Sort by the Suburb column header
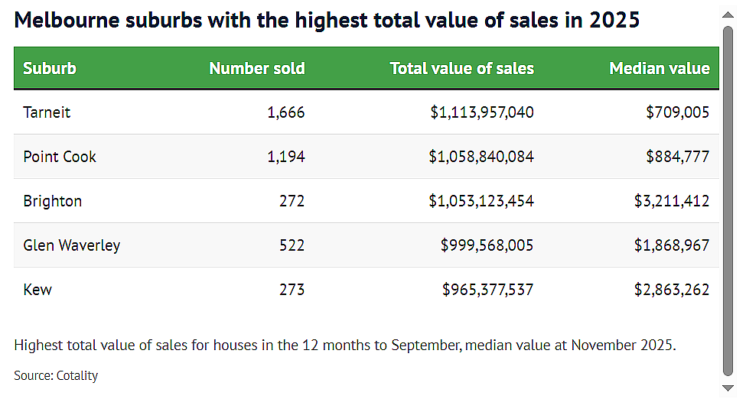This screenshot has width=746, height=399. (x=50, y=69)
